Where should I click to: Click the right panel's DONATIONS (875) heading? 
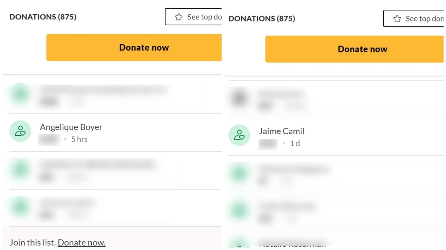point(262,19)
